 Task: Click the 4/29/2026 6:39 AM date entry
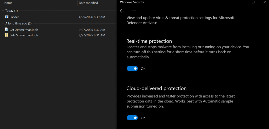point(92,17)
